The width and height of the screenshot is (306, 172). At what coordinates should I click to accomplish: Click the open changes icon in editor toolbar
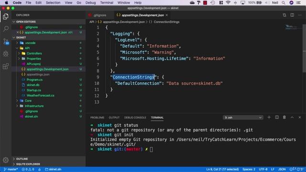[x=284, y=15]
